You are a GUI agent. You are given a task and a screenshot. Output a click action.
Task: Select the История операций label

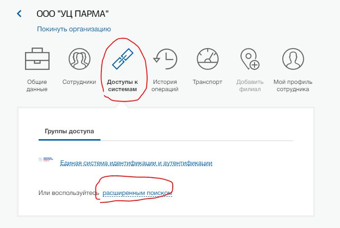point(165,86)
